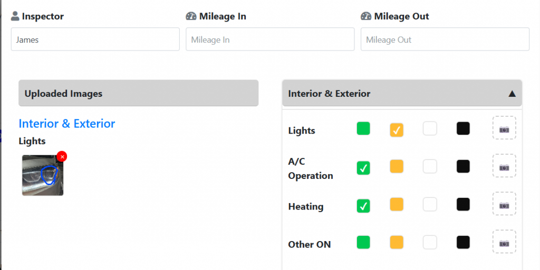Image resolution: width=540 pixels, height=270 pixels.
Task: Open camera upload for A/C Operation
Action: (x=504, y=166)
